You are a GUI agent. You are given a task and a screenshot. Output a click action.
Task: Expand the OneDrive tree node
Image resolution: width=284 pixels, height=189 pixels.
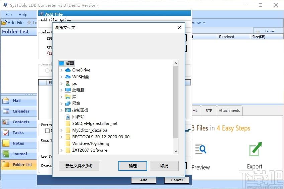coord(62,70)
